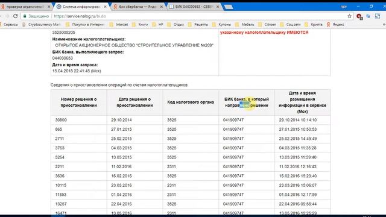Open a new tab with the new-tab button

(x=229, y=7)
